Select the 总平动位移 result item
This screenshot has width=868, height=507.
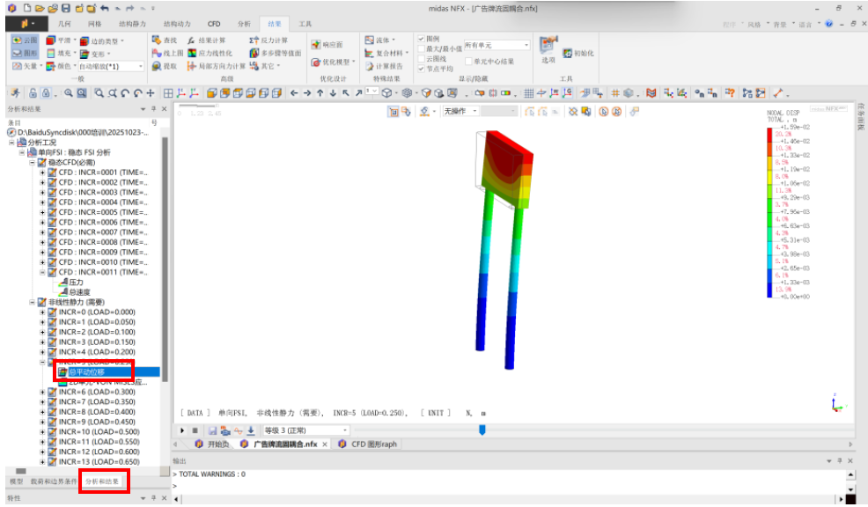[x=85, y=372]
